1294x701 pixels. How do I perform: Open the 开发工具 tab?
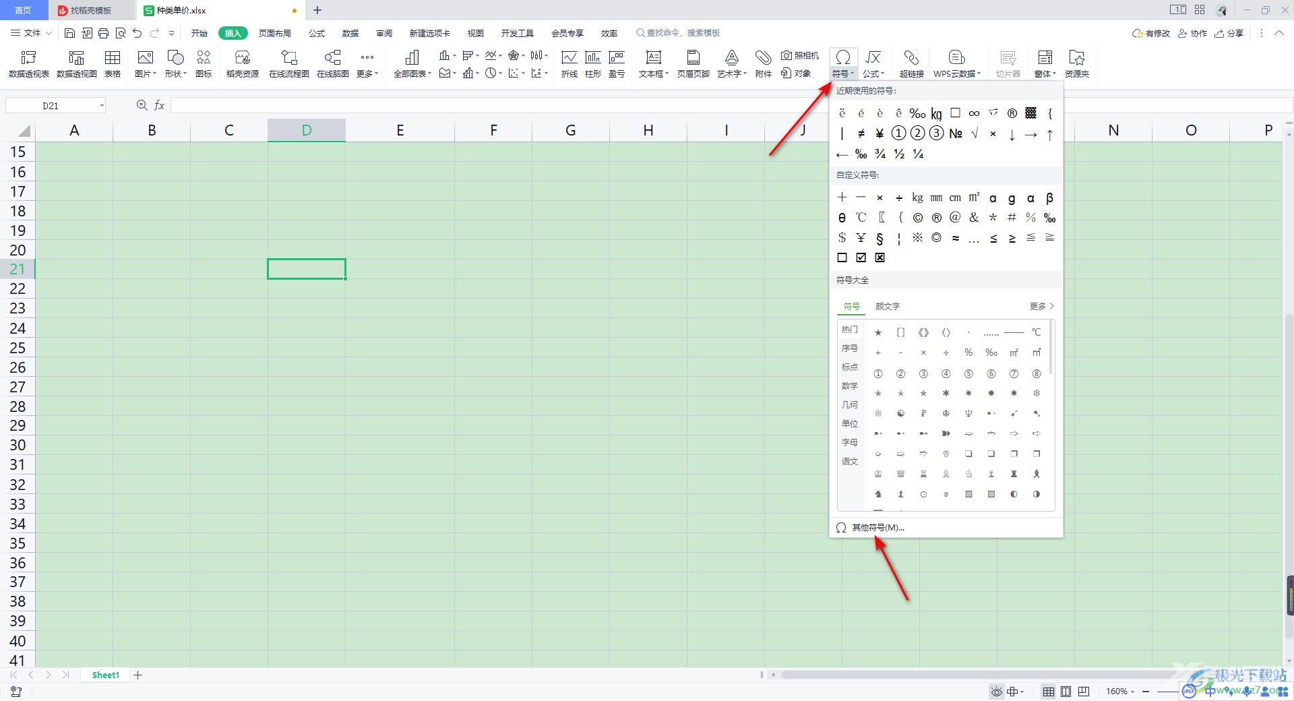518,33
